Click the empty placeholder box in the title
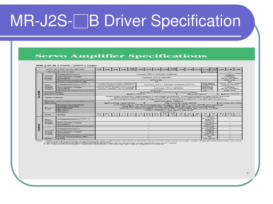This screenshot has height=204, width=273. point(81,21)
